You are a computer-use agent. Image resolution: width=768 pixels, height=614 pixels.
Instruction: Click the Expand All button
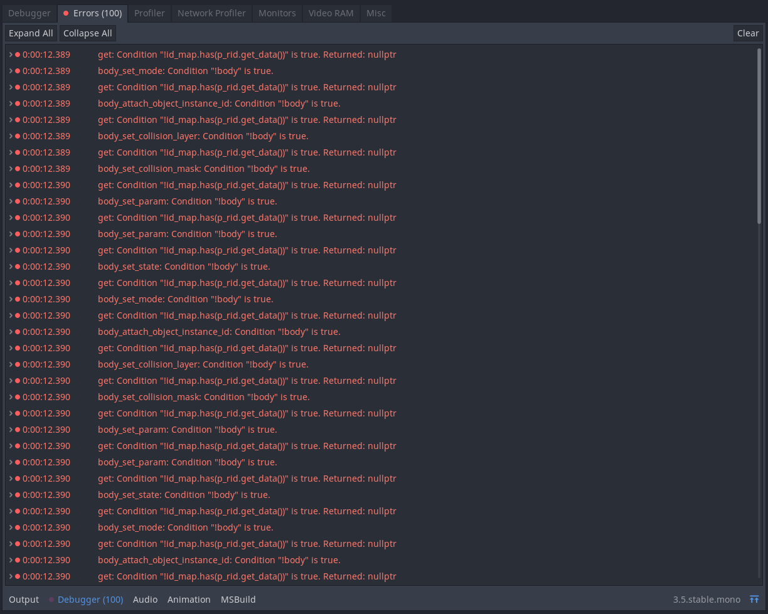point(30,33)
